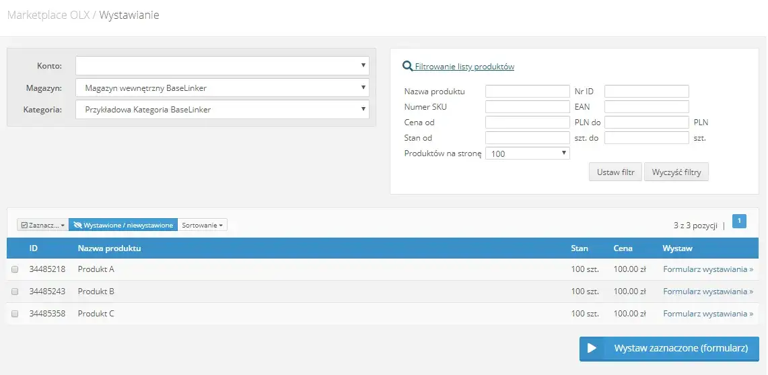This screenshot has width=768, height=375.
Task: Select the checkbox for Produkt B
Action: tap(15, 291)
